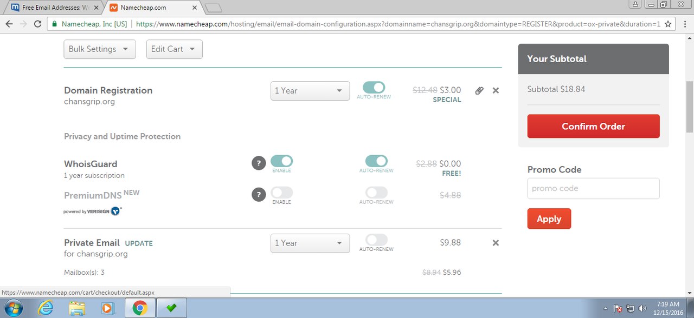Open the Bulk Settings dropdown
The height and width of the screenshot is (318, 694).
click(100, 49)
